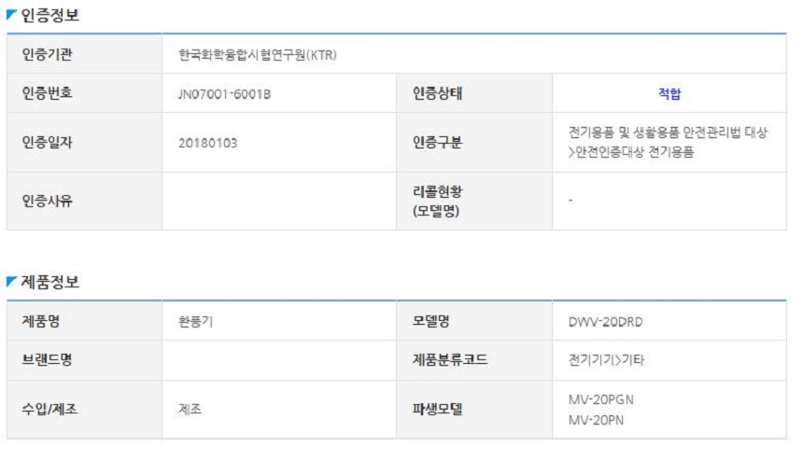
Task: Click the 인증상태 label cell
Action: tap(474, 93)
